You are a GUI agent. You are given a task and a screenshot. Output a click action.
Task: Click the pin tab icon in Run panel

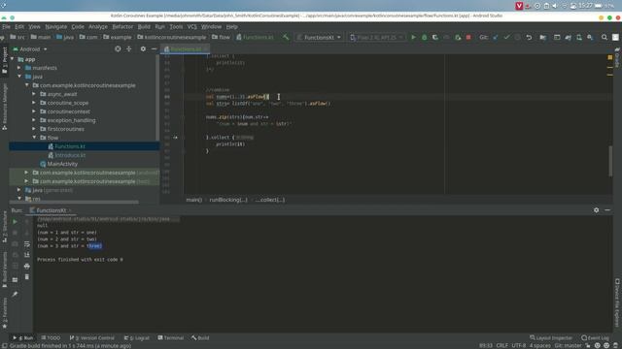[x=16, y=294]
